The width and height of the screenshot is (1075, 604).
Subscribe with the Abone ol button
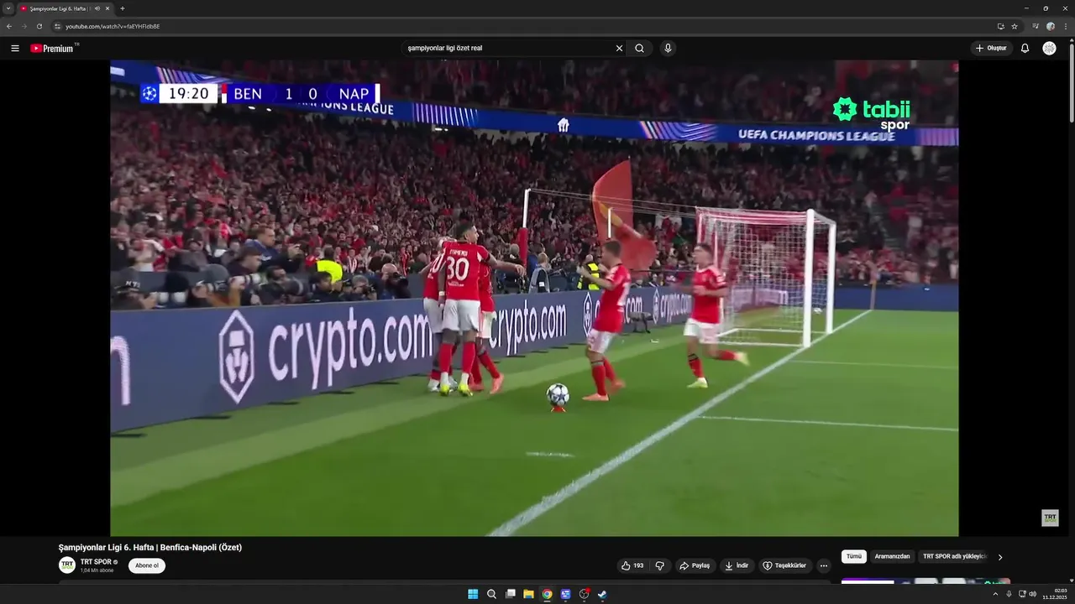click(x=147, y=565)
